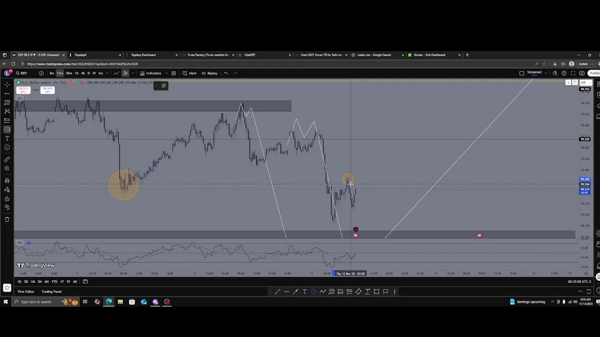Open the quick search icon in top toolbar

click(555, 73)
